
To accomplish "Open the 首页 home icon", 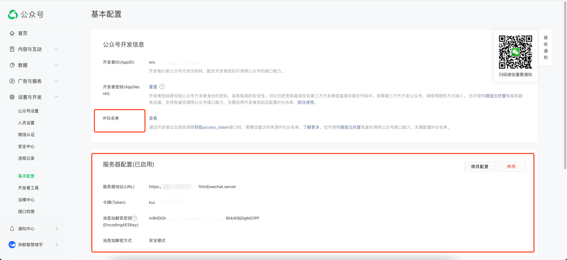I will 12,33.
